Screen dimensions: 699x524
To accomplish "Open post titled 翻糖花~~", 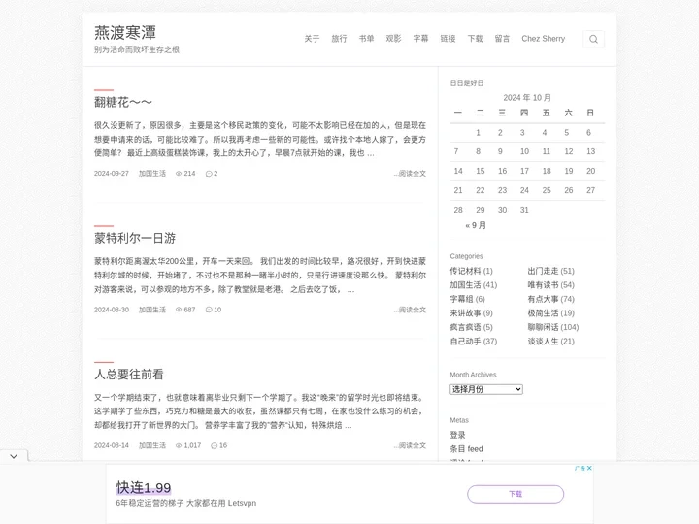I will point(123,103).
